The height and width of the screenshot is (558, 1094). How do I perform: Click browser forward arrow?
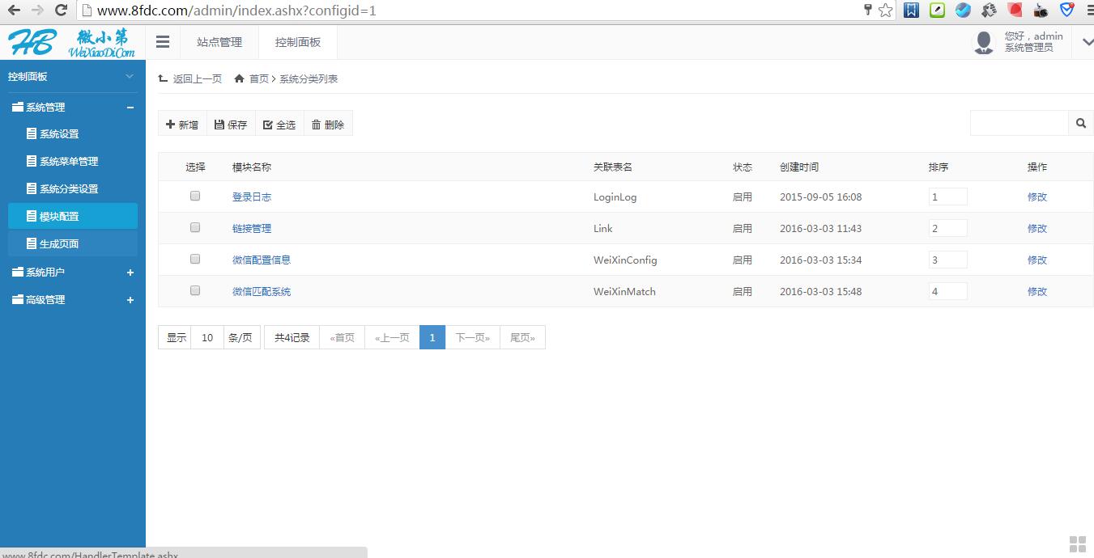37,11
